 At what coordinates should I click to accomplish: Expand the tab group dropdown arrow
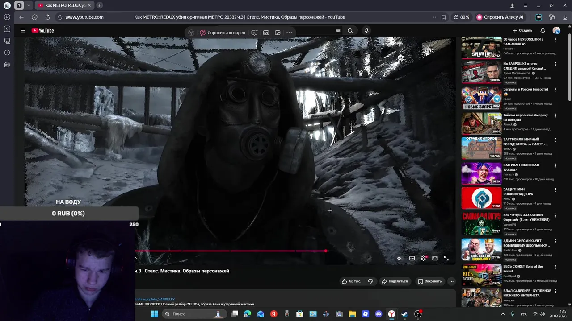(29, 5)
